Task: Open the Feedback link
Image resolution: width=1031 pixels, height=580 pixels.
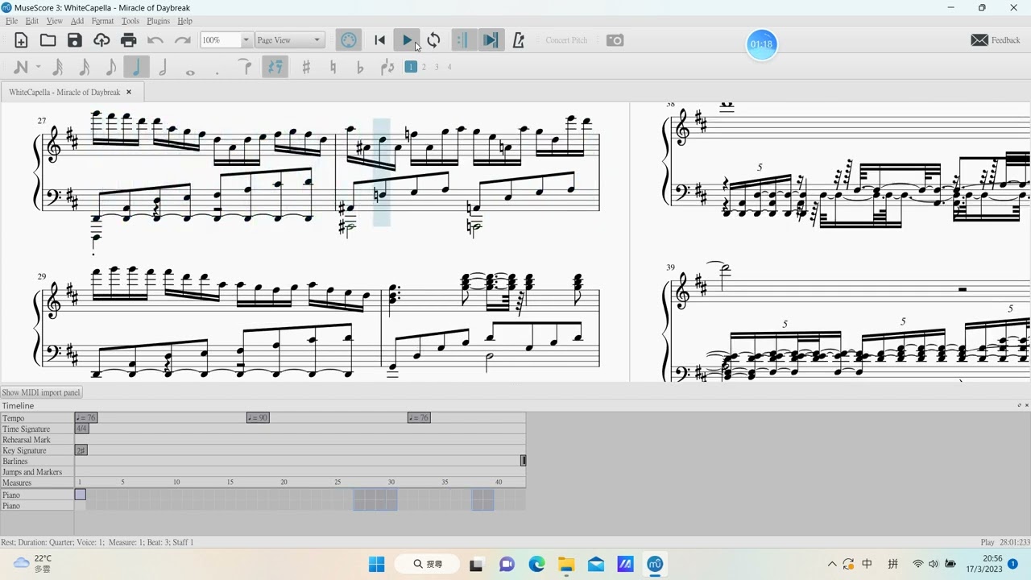Action: (996, 40)
